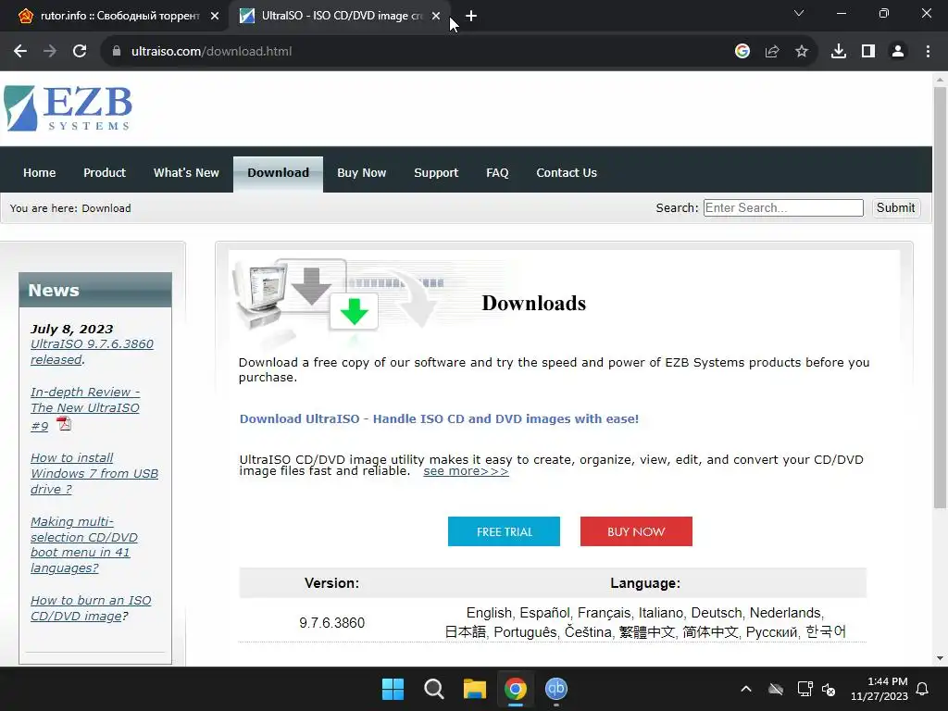Image resolution: width=948 pixels, height=711 pixels.
Task: Click the Download UltraISO heading text
Action: [439, 419]
